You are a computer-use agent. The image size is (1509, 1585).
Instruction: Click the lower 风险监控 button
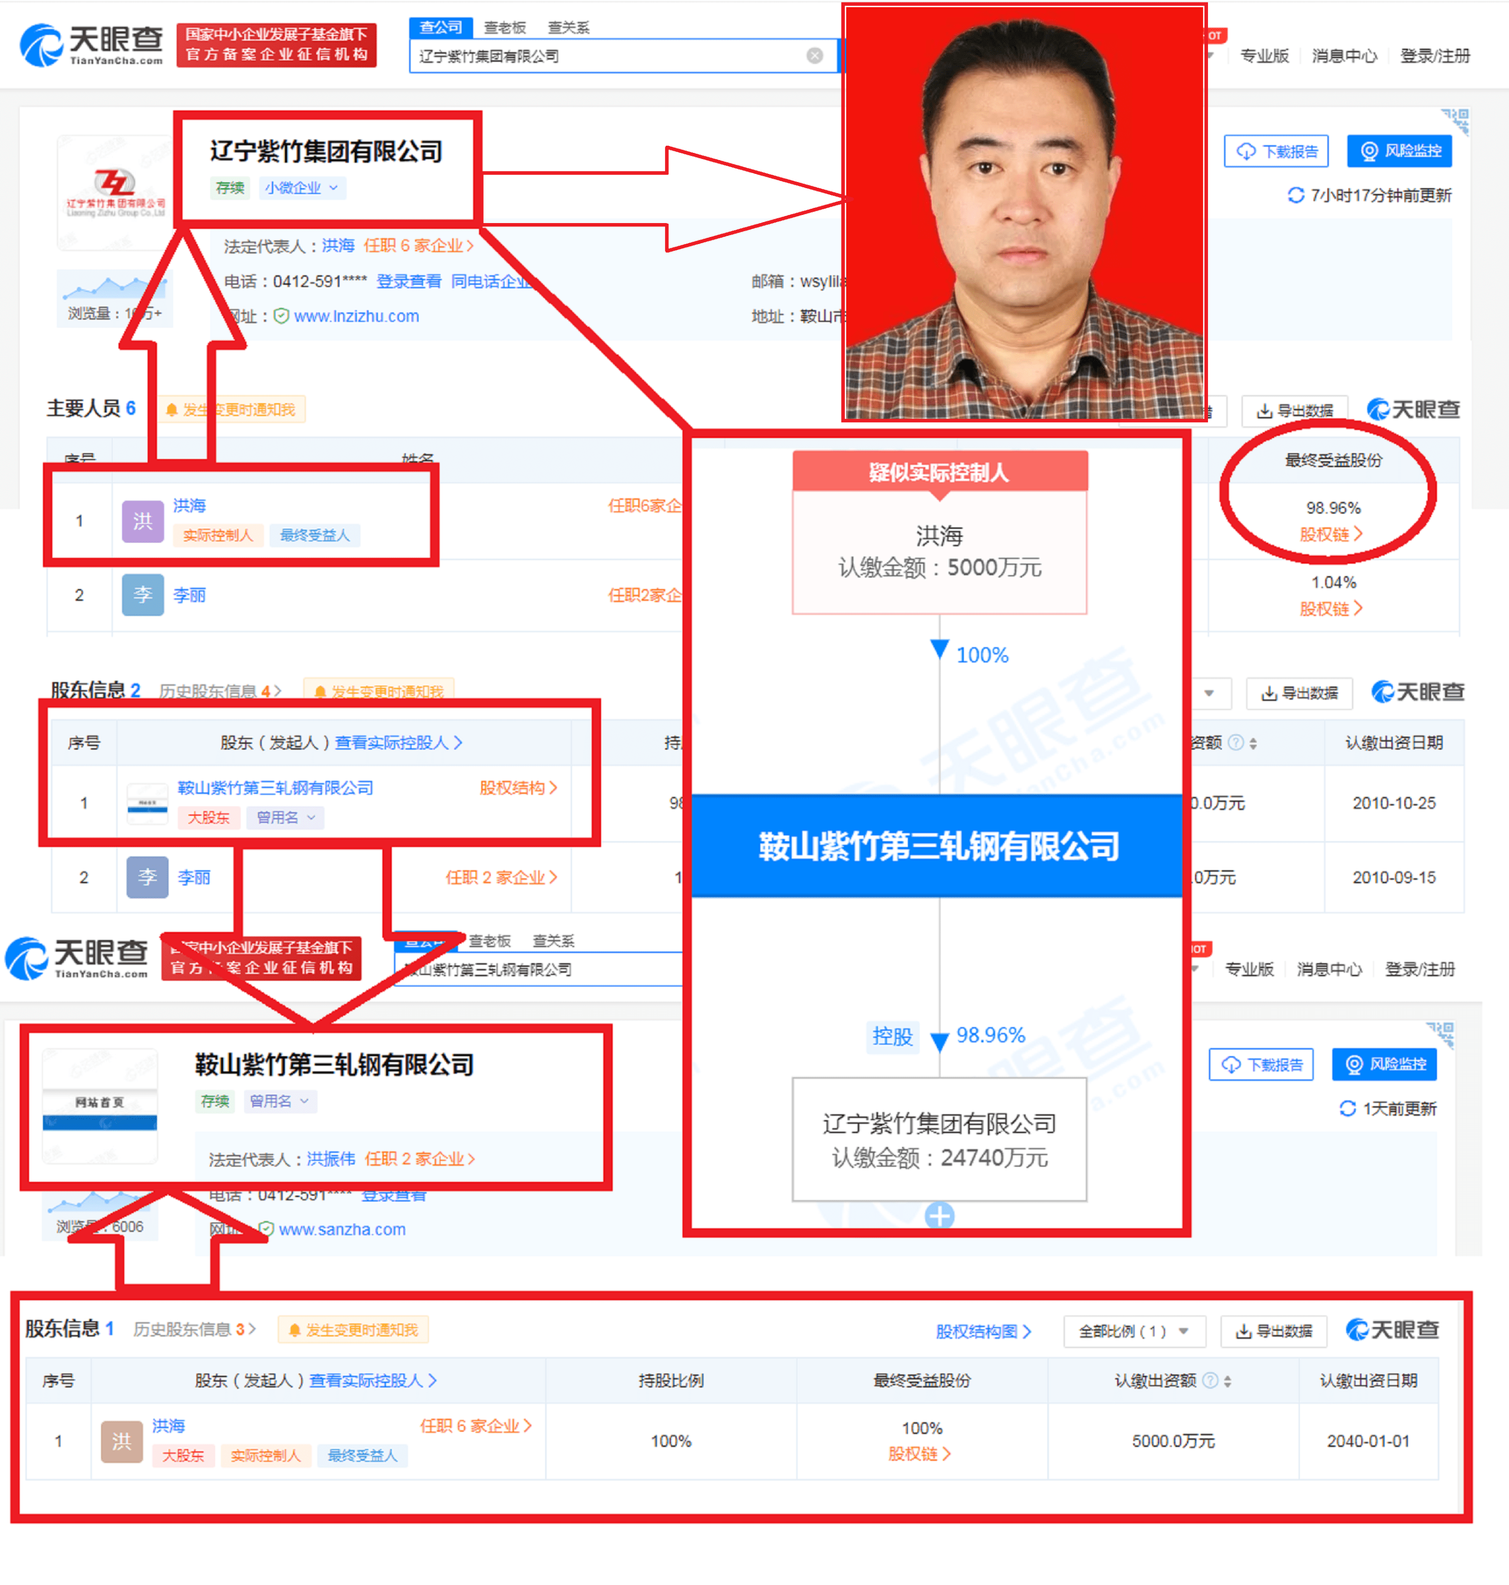(x=1384, y=1065)
